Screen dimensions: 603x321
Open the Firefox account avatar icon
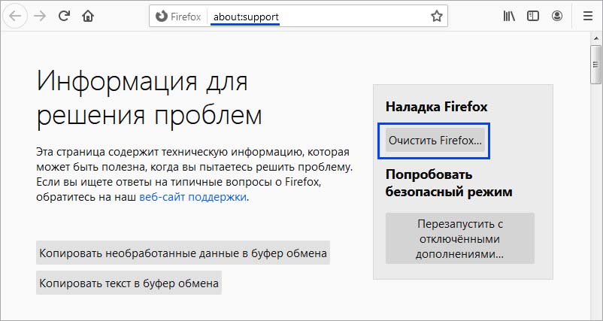557,16
